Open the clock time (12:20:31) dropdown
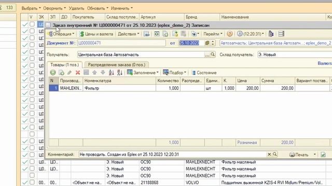Viewport: 332px width, 186px height. (250, 34)
